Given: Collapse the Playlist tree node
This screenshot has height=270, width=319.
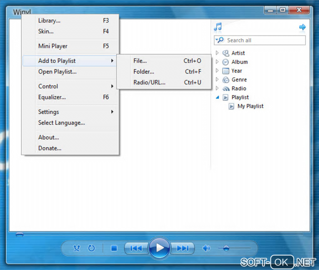Looking at the screenshot, I should (217, 97).
